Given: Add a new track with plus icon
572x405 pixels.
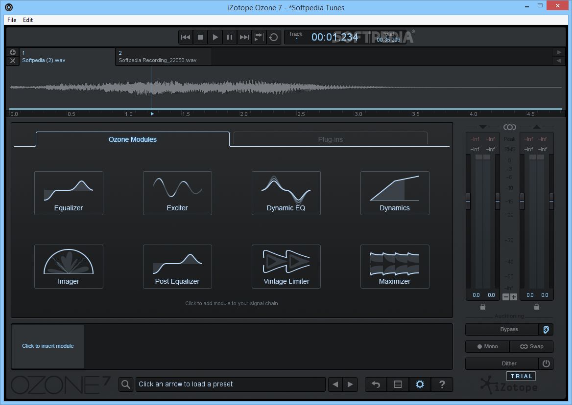Looking at the screenshot, I should point(13,52).
